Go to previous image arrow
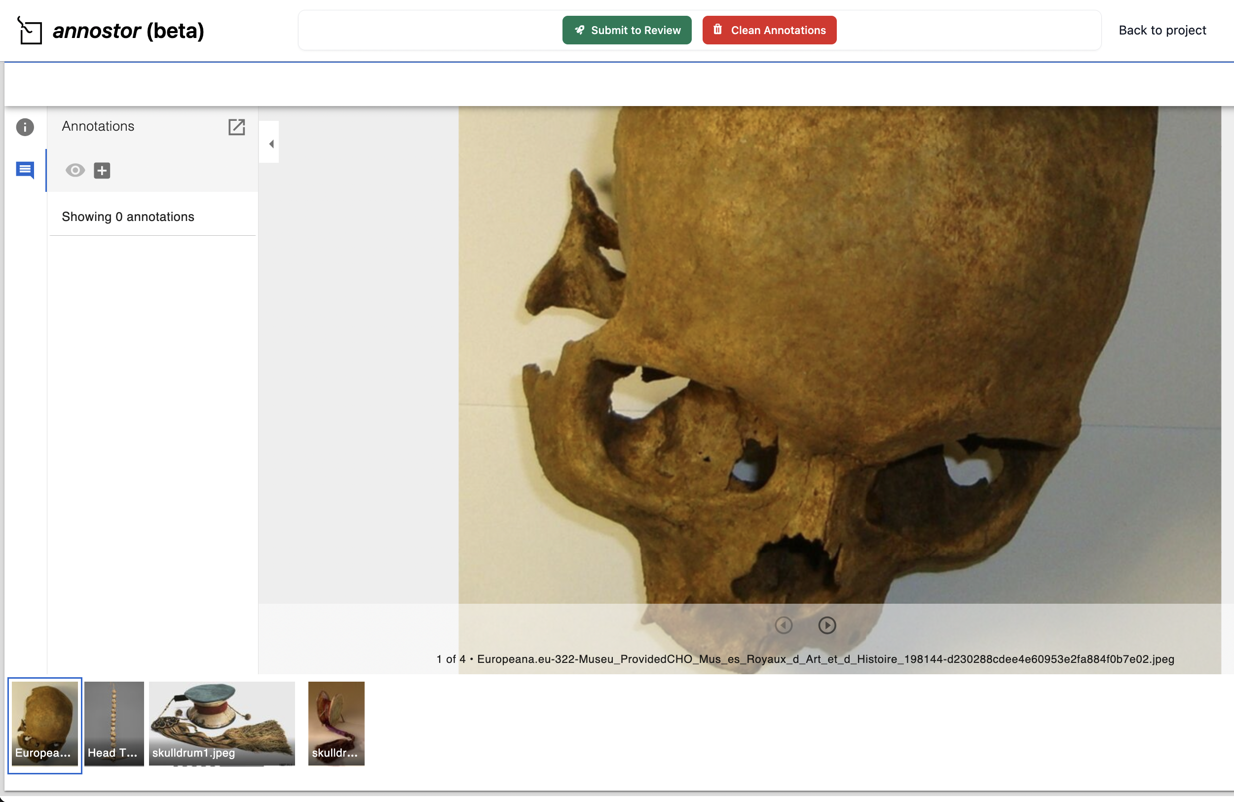This screenshot has width=1234, height=802. [784, 625]
